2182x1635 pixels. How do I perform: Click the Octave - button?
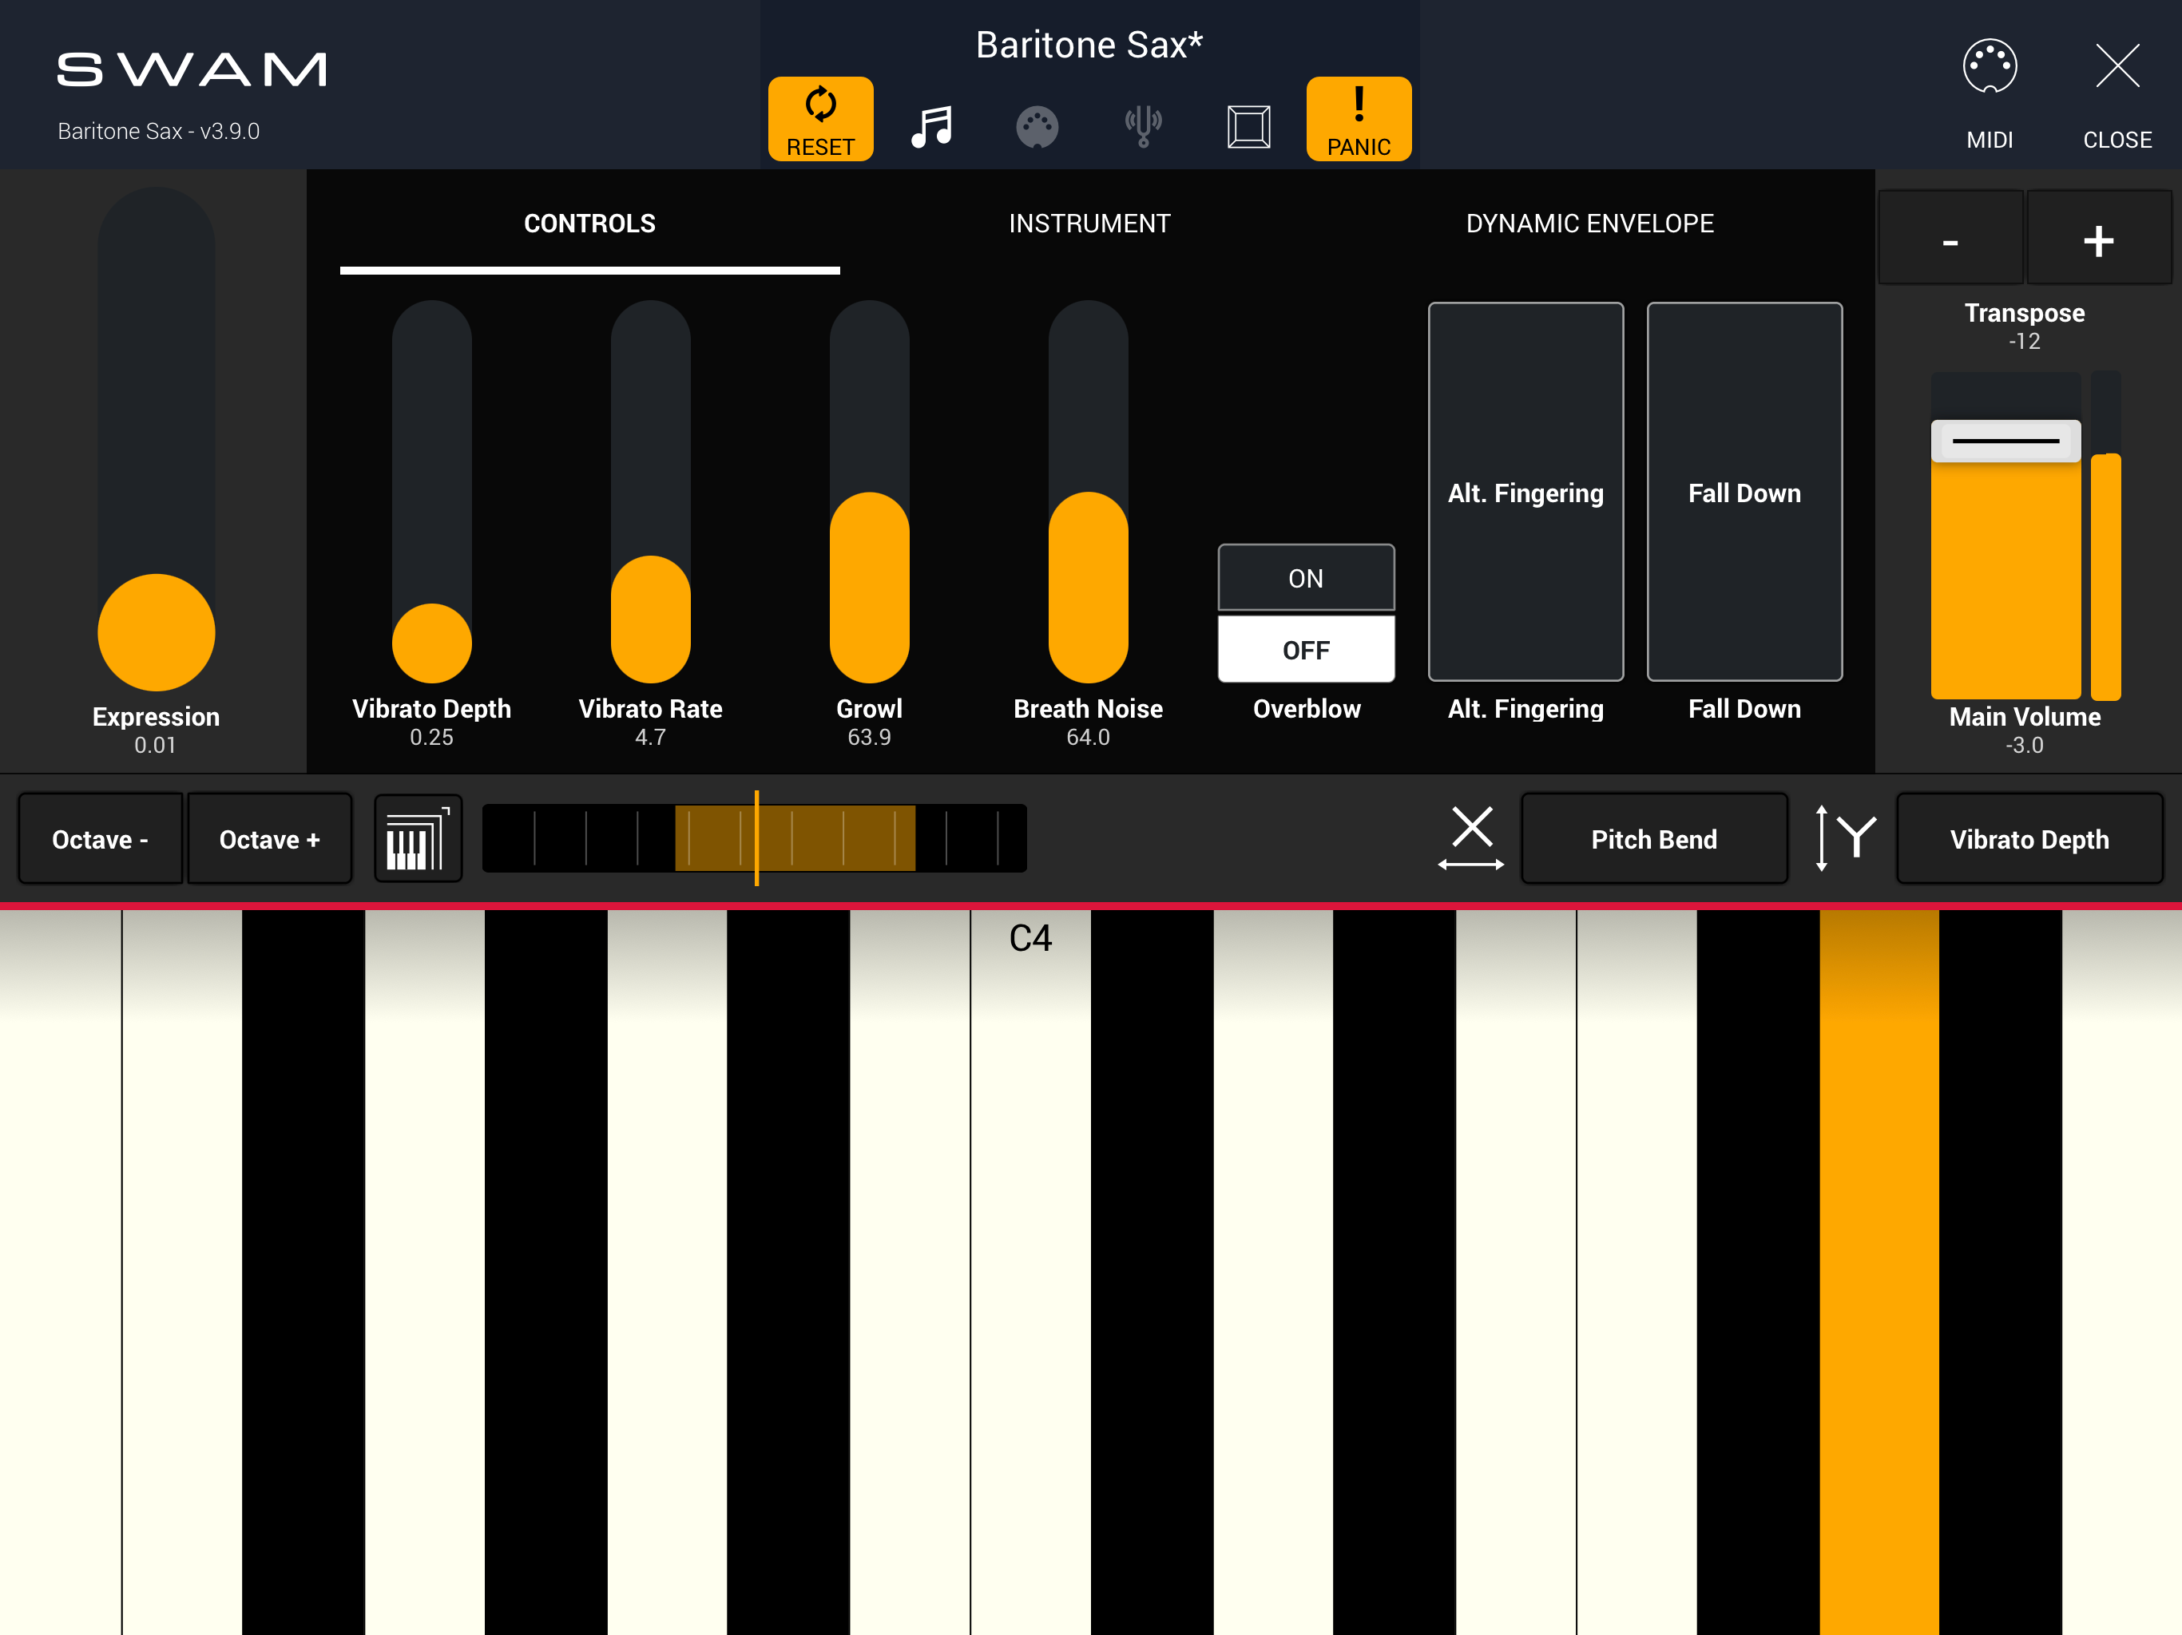(x=101, y=838)
